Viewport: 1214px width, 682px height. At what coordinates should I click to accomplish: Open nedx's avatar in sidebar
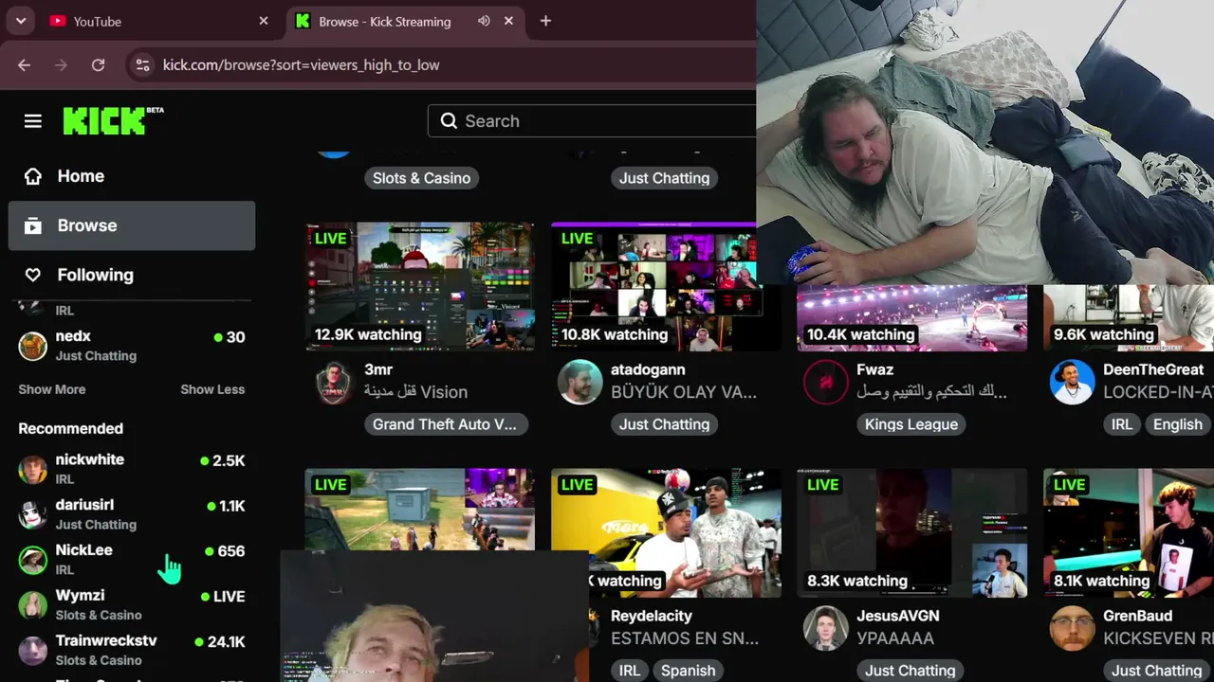pos(33,346)
